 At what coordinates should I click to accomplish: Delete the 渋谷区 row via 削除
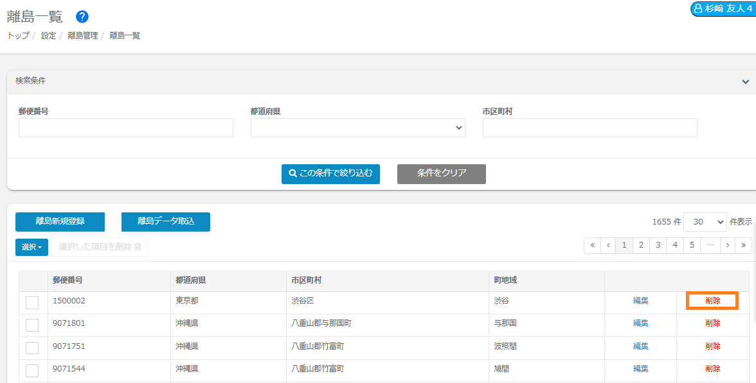[712, 301]
